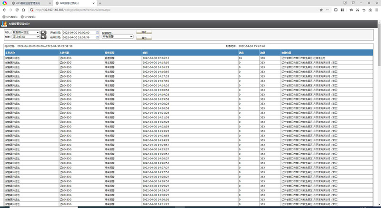
Task: Click the search icon beside the fleet dropdown
Action: (43, 32)
